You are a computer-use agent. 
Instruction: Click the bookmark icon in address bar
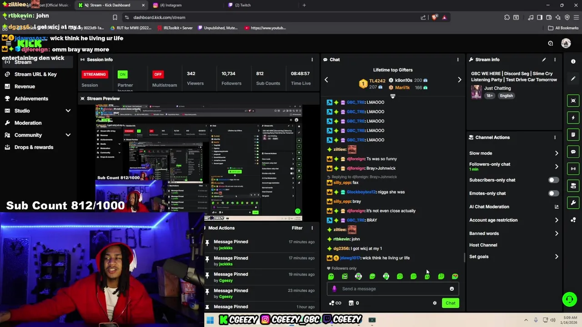point(115,17)
